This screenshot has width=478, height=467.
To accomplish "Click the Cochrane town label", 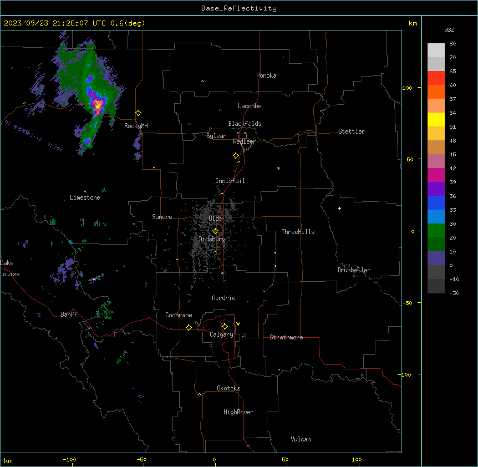I will point(179,315).
